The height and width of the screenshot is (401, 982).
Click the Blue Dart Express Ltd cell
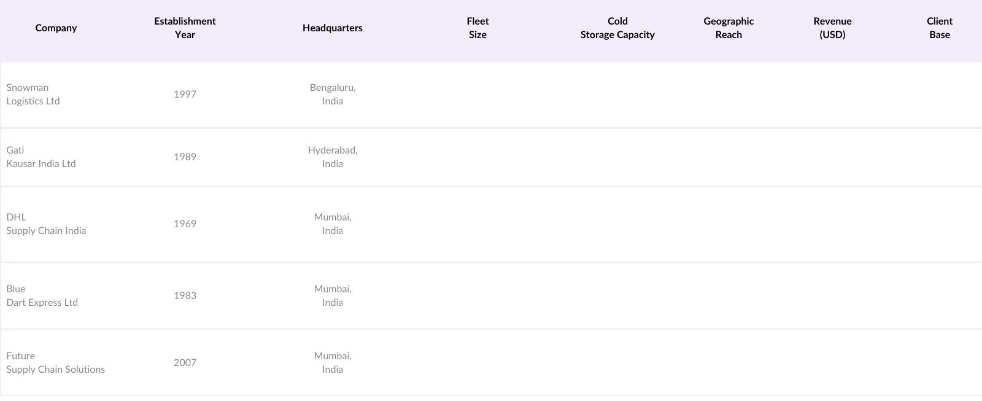click(x=42, y=296)
